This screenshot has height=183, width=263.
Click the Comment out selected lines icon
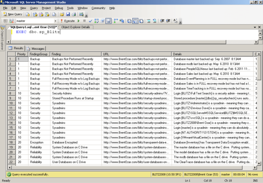(x=149, y=21)
